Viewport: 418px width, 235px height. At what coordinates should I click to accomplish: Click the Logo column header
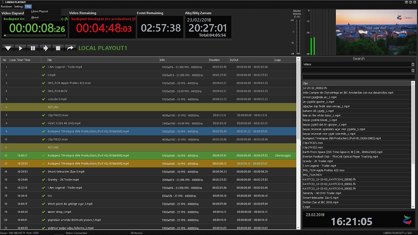click(285, 60)
